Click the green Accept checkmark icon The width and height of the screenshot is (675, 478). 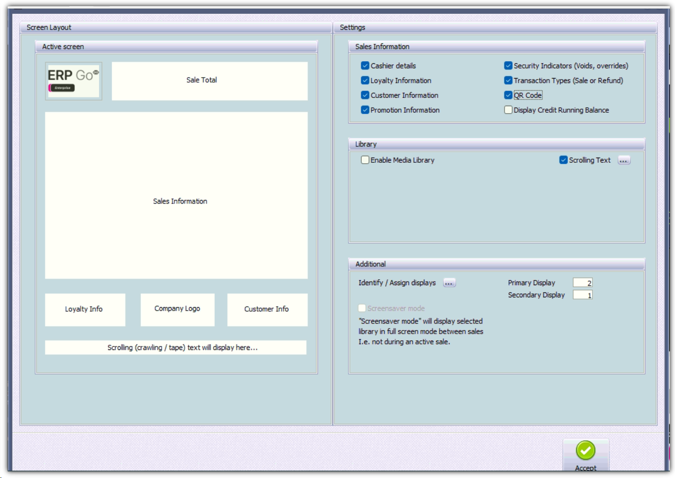click(x=585, y=450)
